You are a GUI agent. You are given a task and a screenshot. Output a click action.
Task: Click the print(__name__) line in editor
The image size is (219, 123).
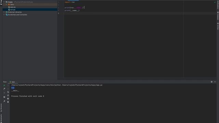click(x=72, y=11)
